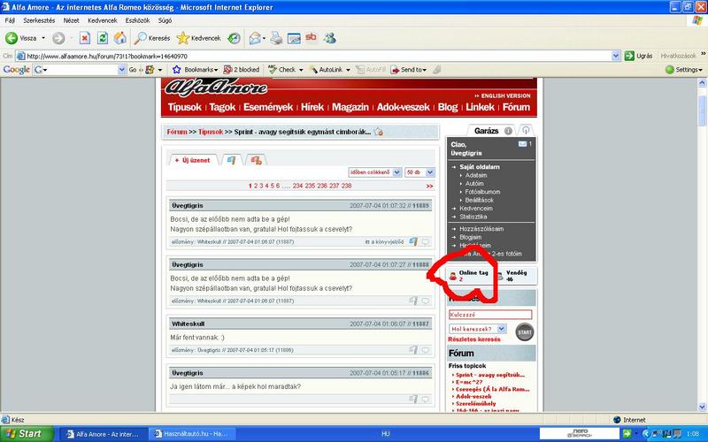The height and width of the screenshot is (442, 708).
Task: Open the Súgó help menu
Action: (x=165, y=20)
